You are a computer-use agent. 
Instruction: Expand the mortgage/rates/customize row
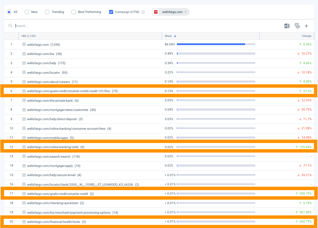pyautogui.click(x=24, y=110)
